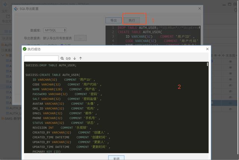Click the search input in result dialog
The height and width of the screenshot is (160, 239).
(41, 58)
